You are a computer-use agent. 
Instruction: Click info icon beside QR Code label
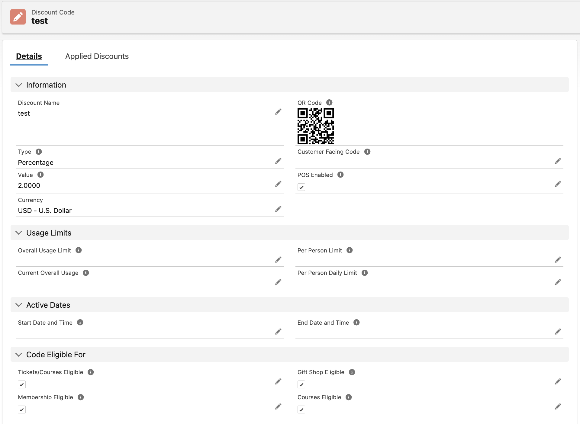[329, 102]
